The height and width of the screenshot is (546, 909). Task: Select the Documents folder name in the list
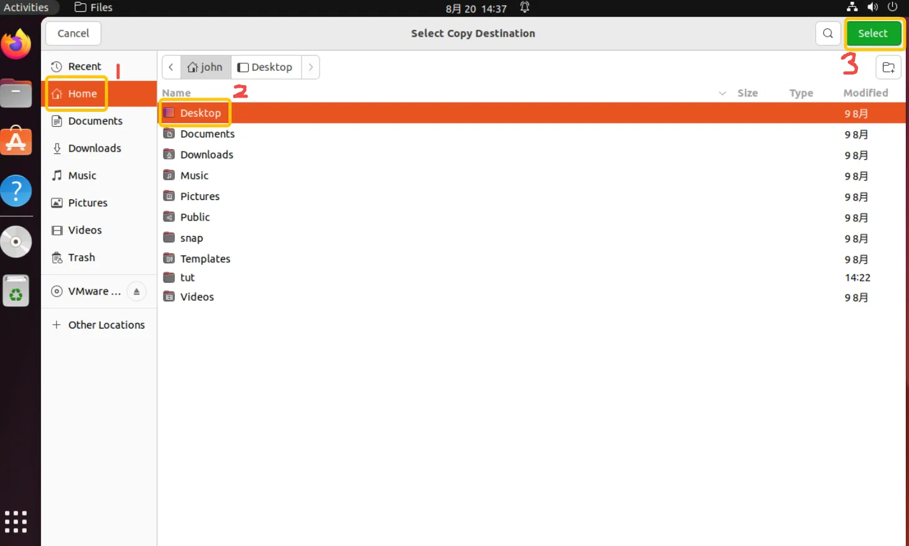click(208, 134)
